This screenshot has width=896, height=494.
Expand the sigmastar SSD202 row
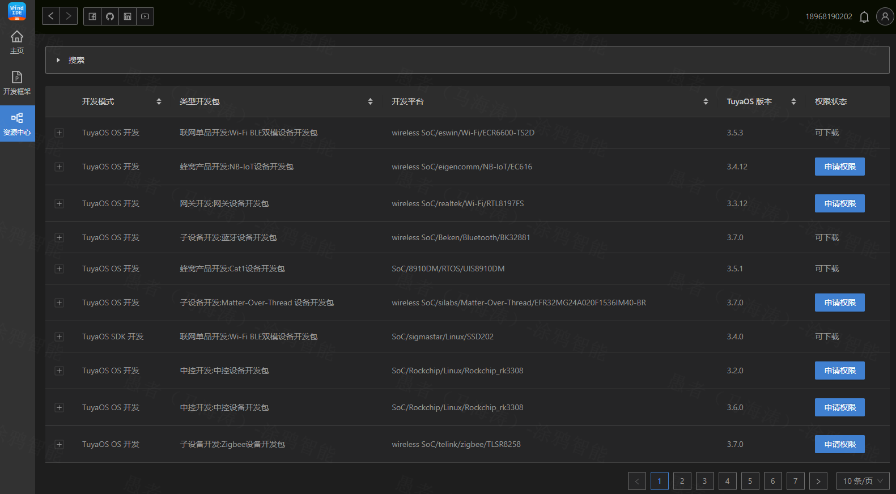click(x=59, y=337)
